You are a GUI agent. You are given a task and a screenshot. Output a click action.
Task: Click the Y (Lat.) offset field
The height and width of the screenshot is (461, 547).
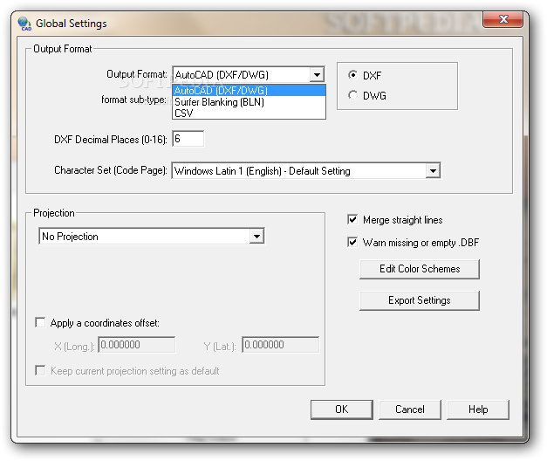tap(280, 345)
